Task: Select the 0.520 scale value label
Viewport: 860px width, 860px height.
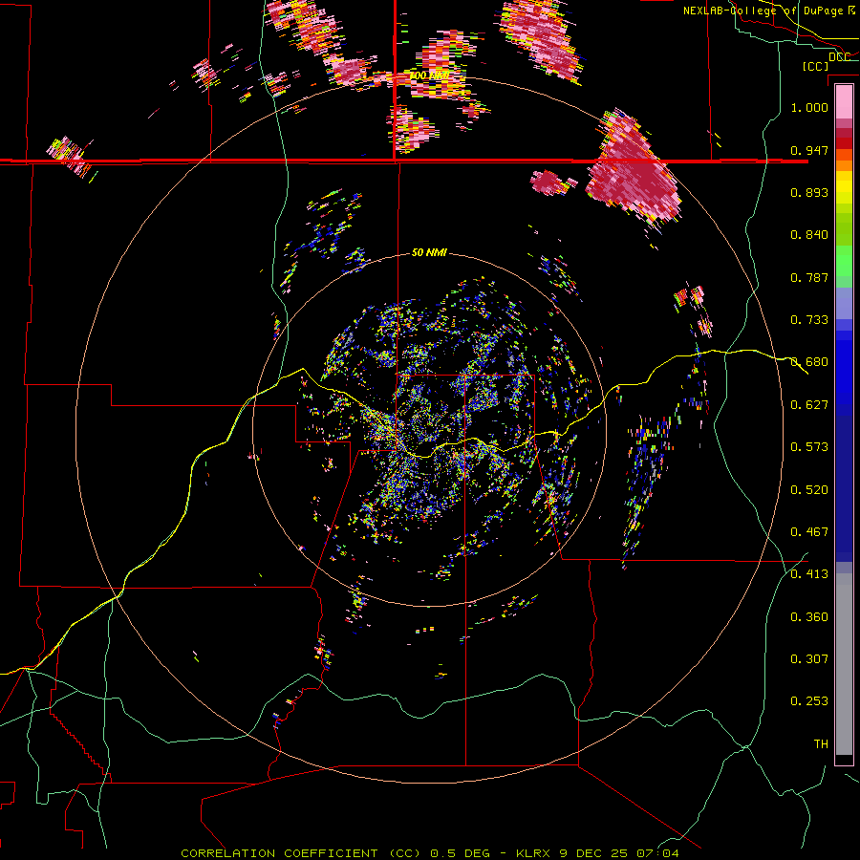Action: tap(809, 490)
